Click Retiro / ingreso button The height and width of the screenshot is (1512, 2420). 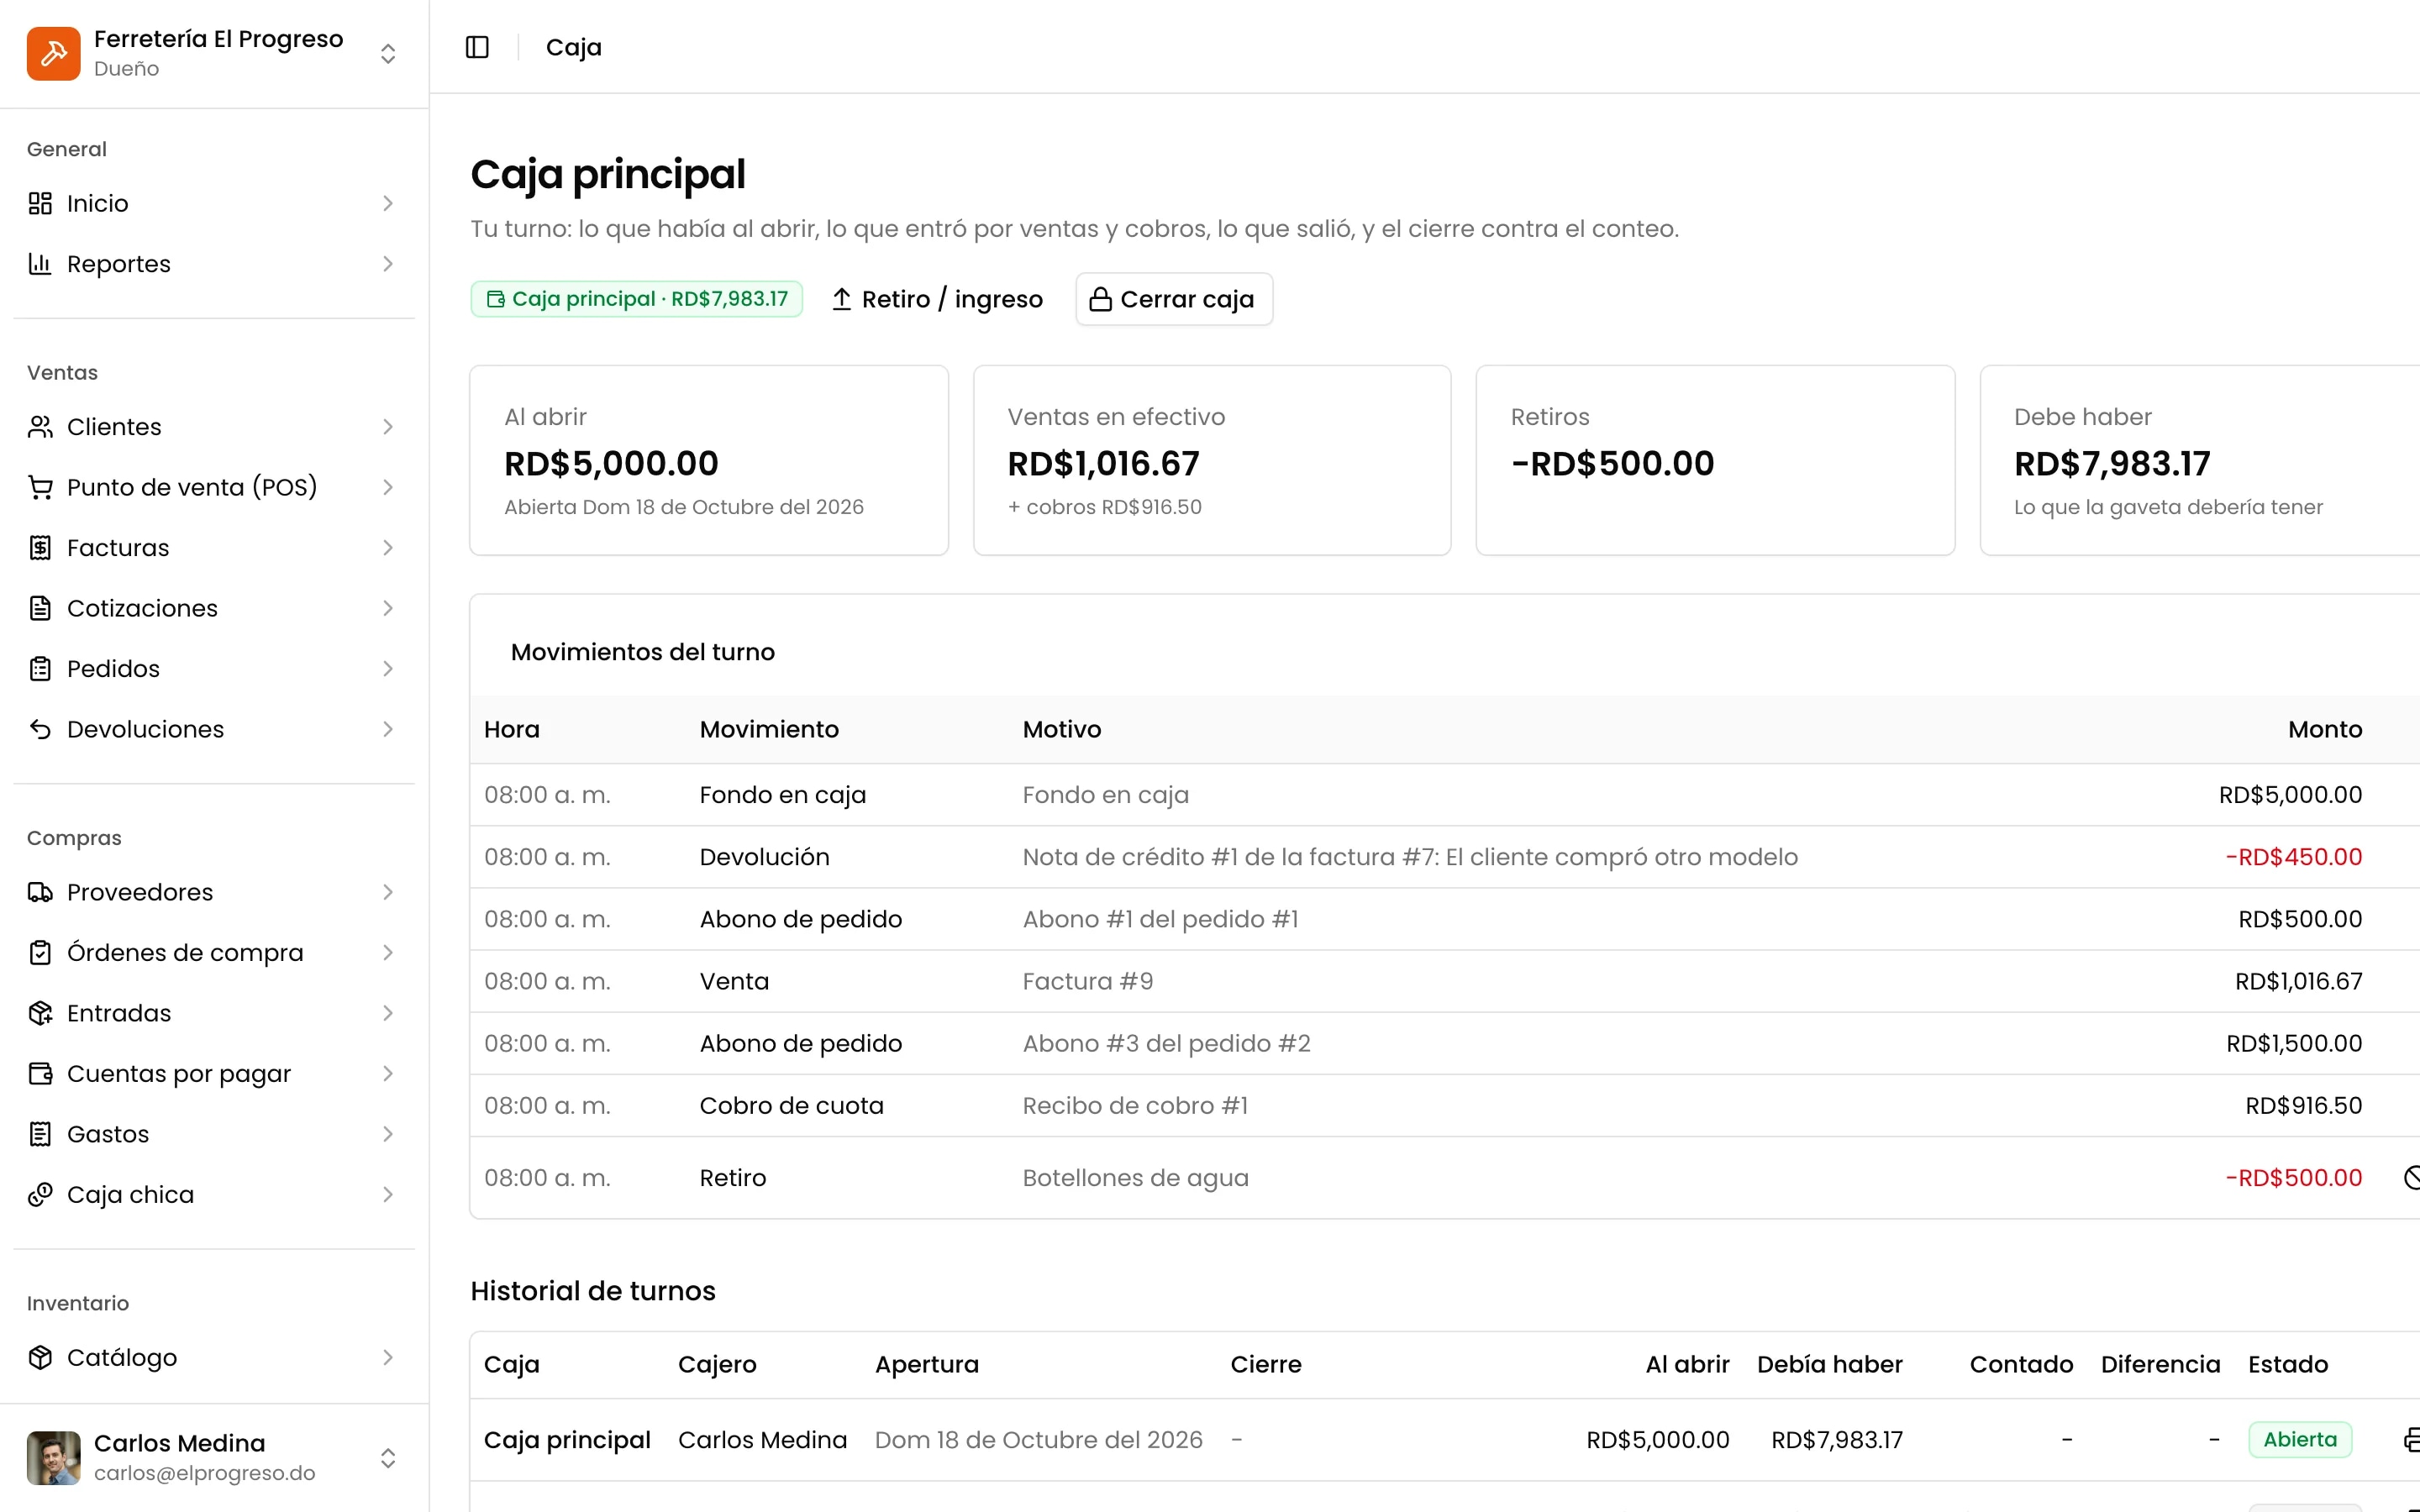pyautogui.click(x=937, y=299)
